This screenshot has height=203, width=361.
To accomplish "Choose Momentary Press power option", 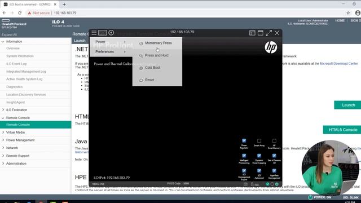I will click(157, 43).
